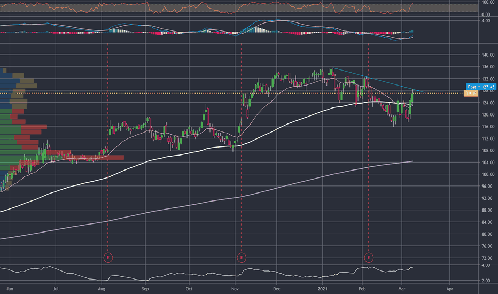Click the 0.00 level in oscillator pane
498x294 pixels.
pos(486,14)
